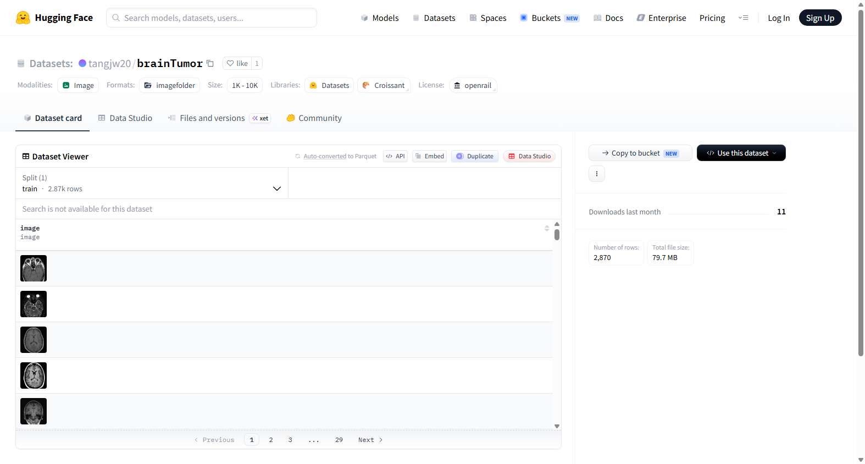Click the imagefolder format tag
Screen dimensions: 865x464
tap(170, 85)
